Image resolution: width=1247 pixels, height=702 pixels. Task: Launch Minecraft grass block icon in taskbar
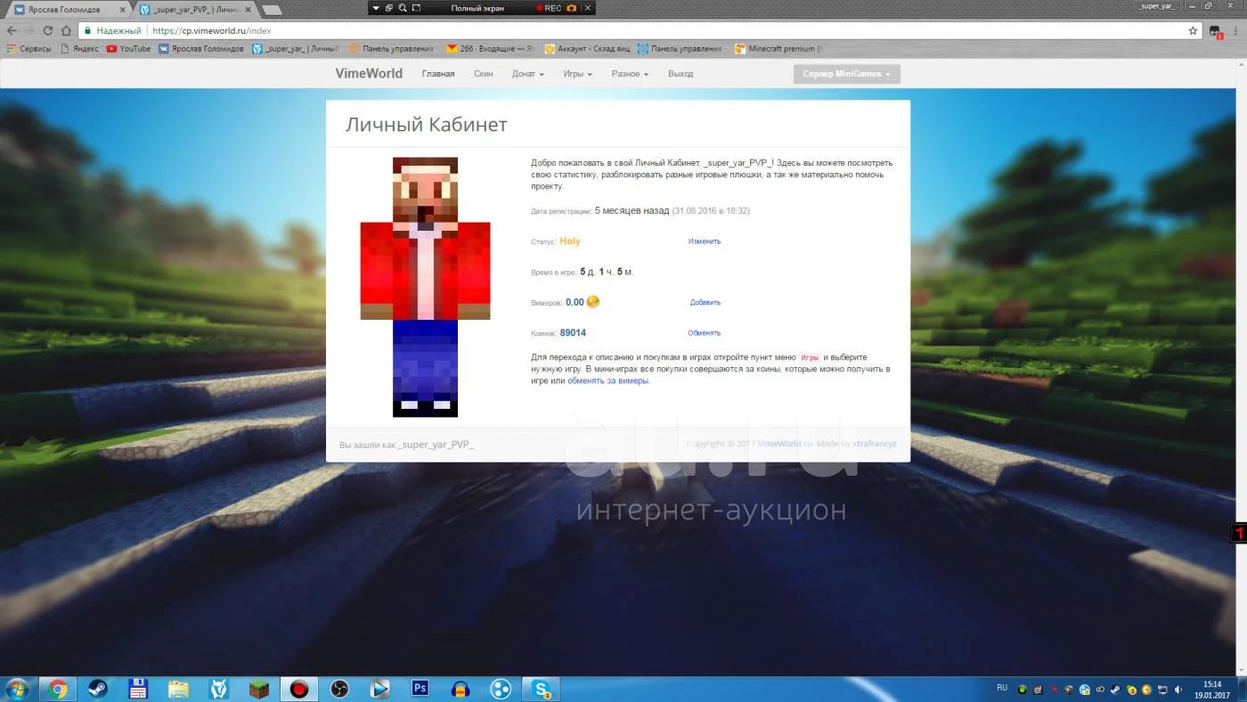click(258, 689)
